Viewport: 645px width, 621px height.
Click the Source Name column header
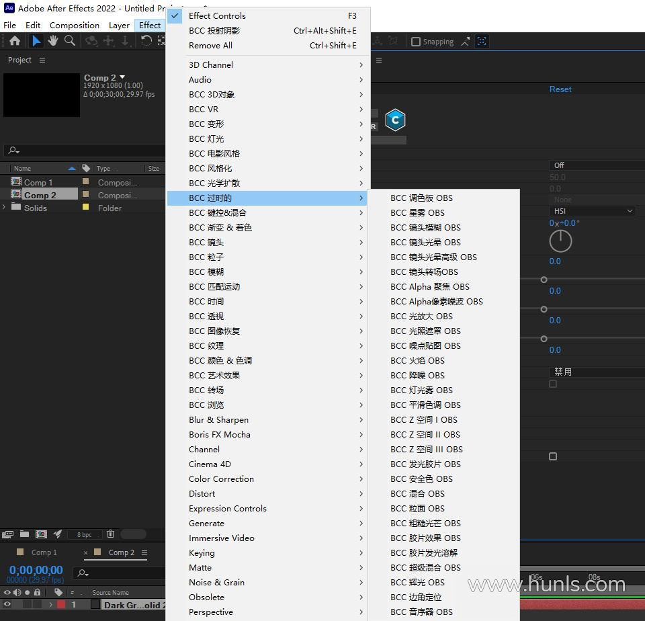[111, 593]
